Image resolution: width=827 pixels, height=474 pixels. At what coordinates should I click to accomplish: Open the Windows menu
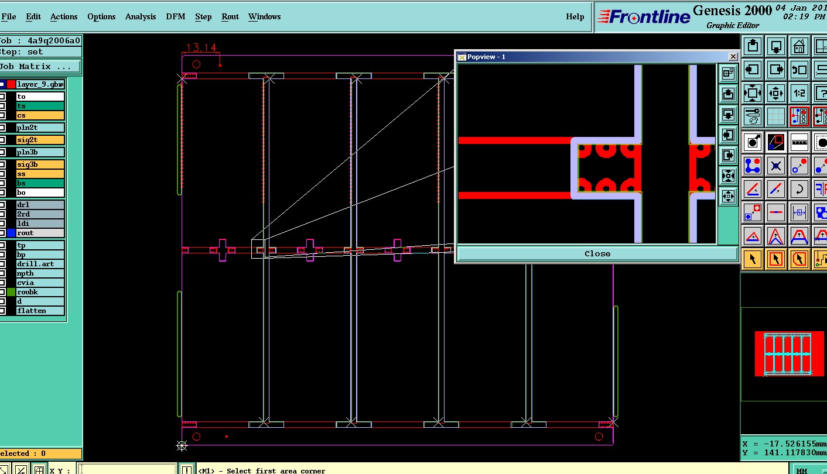point(264,16)
